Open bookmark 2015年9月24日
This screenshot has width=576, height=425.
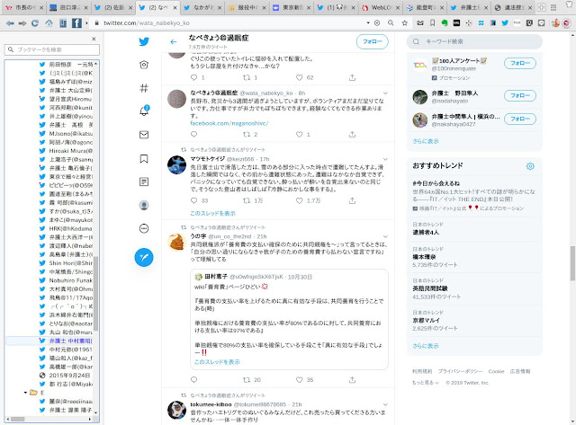tap(67, 375)
